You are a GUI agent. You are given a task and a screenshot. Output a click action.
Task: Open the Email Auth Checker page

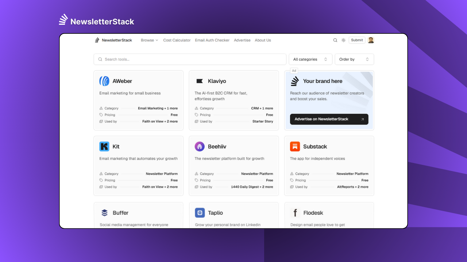click(212, 40)
